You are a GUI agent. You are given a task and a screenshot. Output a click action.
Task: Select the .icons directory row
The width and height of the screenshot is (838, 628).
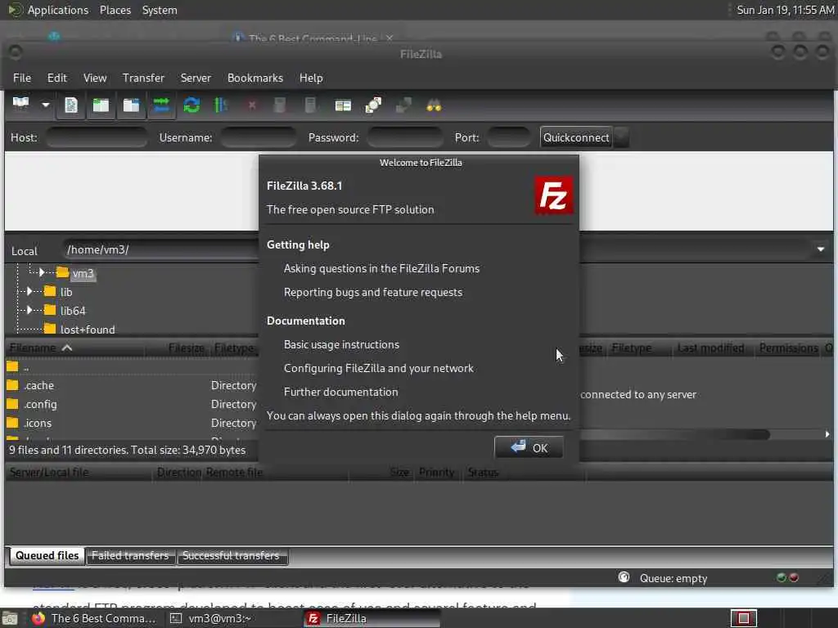132,423
